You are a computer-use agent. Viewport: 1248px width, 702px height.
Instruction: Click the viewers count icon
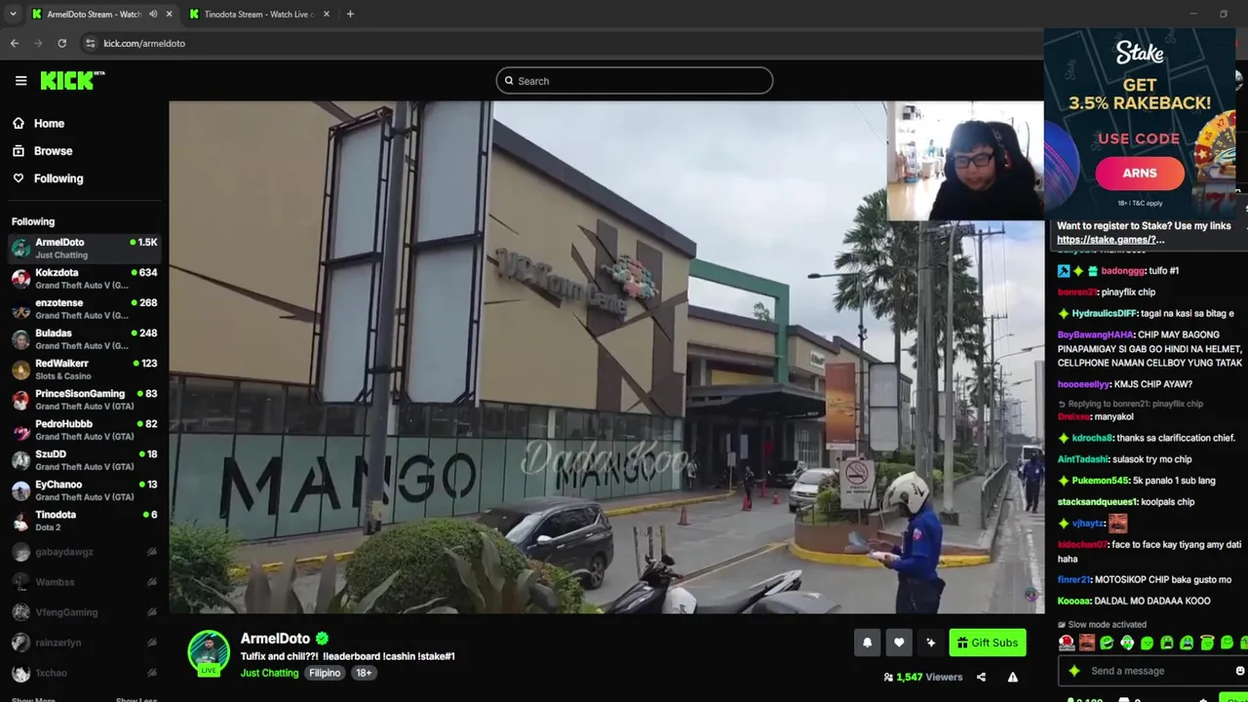(888, 678)
